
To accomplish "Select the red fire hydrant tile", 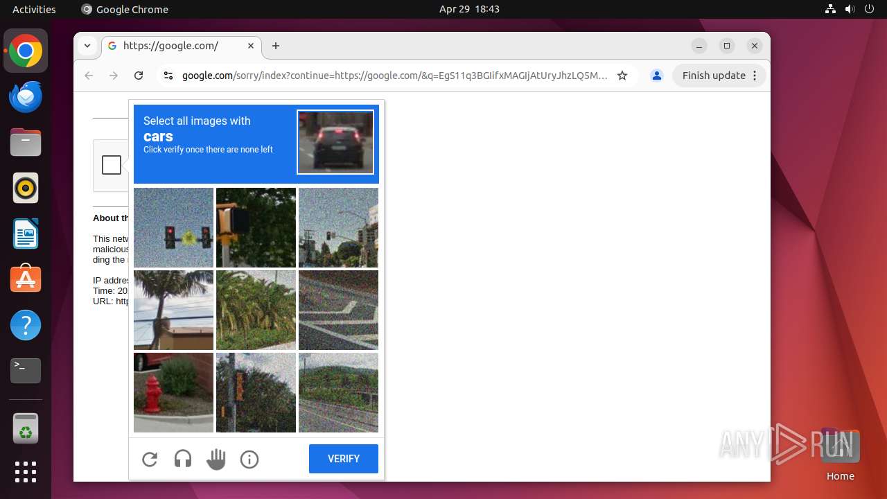I will tap(173, 392).
